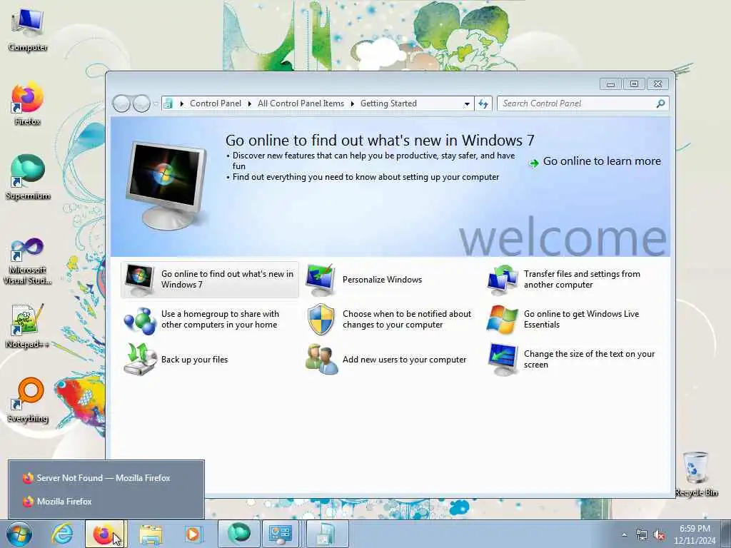
Task: Click the Show desktop strip at taskbar edge
Action: 727,534
